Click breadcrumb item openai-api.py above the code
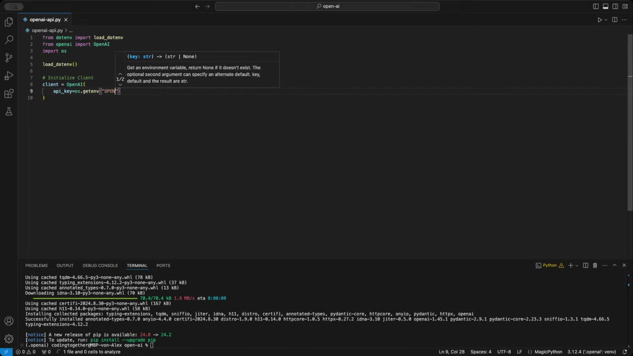Image resolution: width=633 pixels, height=356 pixels. (x=47, y=30)
